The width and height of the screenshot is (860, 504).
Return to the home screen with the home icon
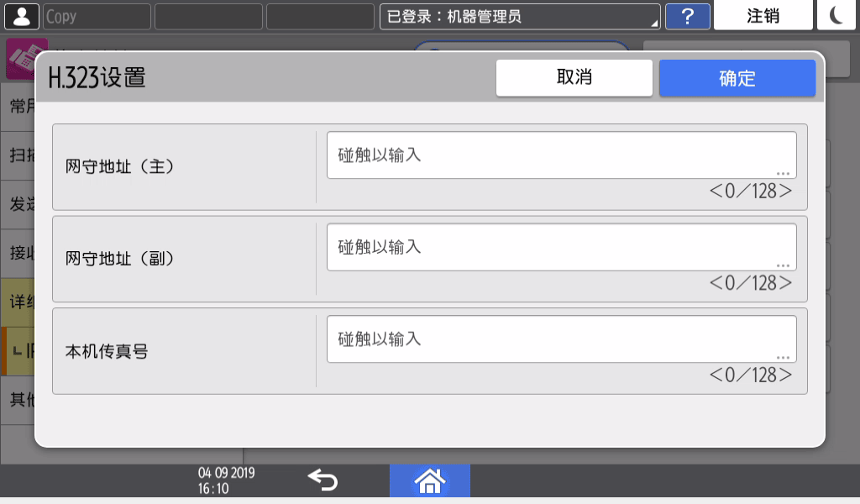(430, 480)
